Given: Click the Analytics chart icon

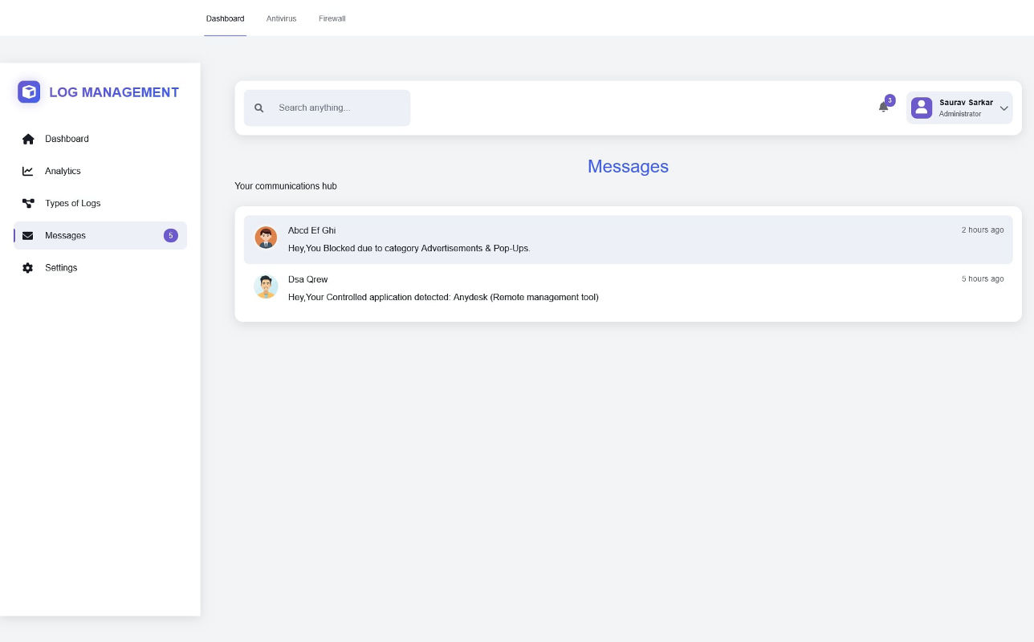Looking at the screenshot, I should tap(28, 171).
